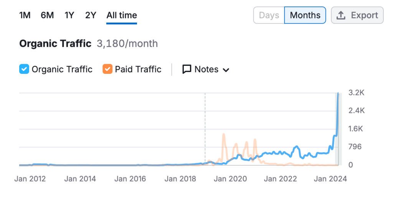Select the All time range tab
This screenshot has width=393, height=199.
point(122,15)
